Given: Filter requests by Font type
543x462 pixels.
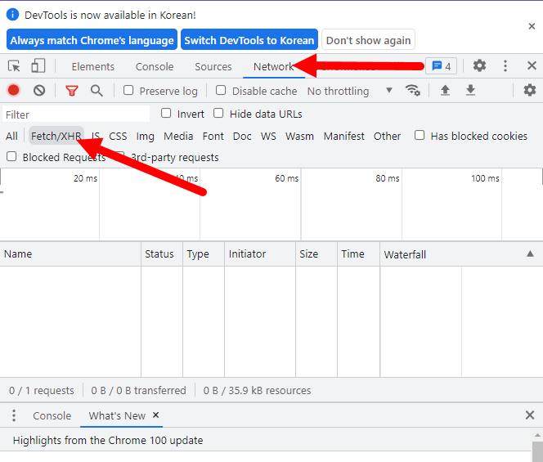Looking at the screenshot, I should (213, 136).
